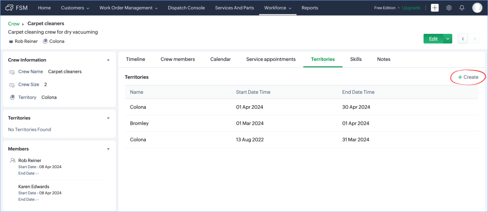The width and height of the screenshot is (488, 212).
Task: Open the Edit button dropdown arrow
Action: [447, 39]
